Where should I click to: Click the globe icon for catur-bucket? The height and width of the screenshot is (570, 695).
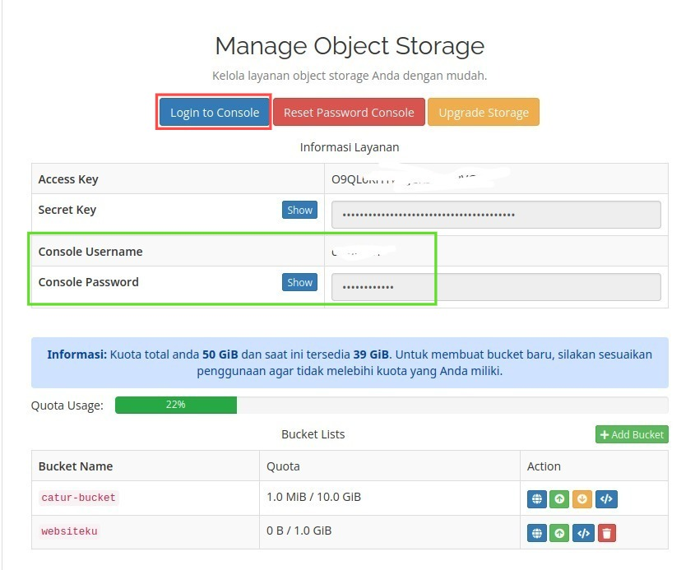click(x=536, y=498)
